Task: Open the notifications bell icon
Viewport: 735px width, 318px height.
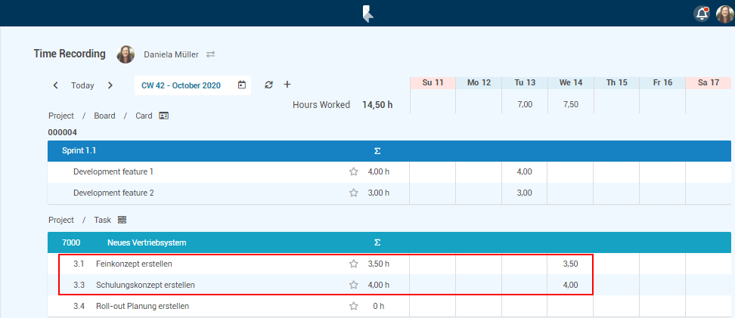Action: point(702,14)
